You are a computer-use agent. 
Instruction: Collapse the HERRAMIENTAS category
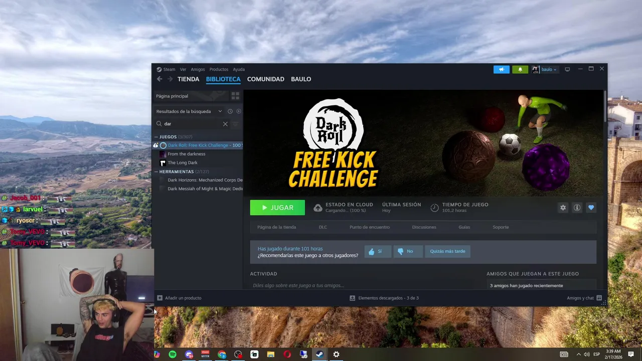click(156, 171)
